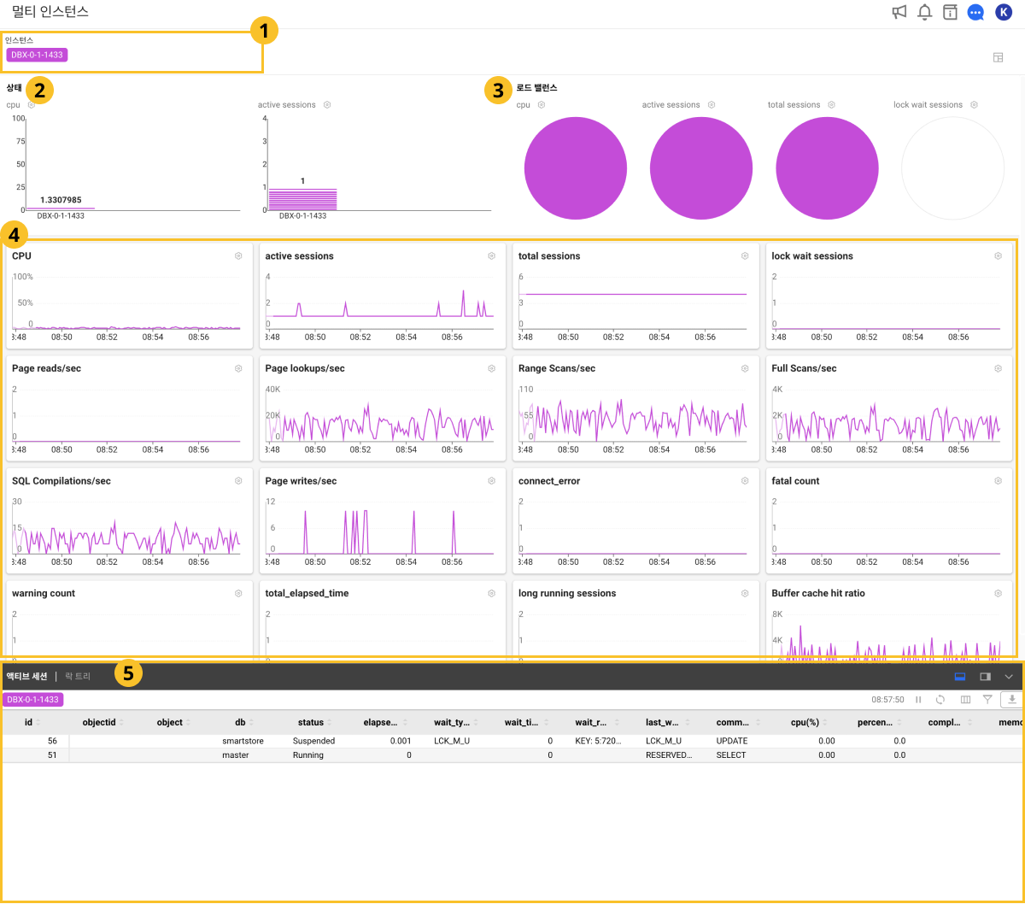Sort the table by elapse... column header
This screenshot has width=1025, height=904.
point(385,722)
